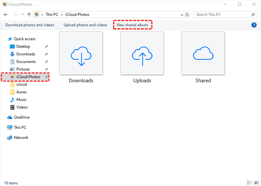
Task: Open Music in the sidebar
Action: 21,100
